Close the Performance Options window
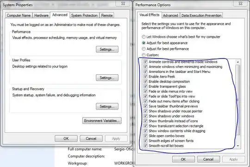Image resolution: width=250 pixels, height=167 pixels. click(x=240, y=3)
